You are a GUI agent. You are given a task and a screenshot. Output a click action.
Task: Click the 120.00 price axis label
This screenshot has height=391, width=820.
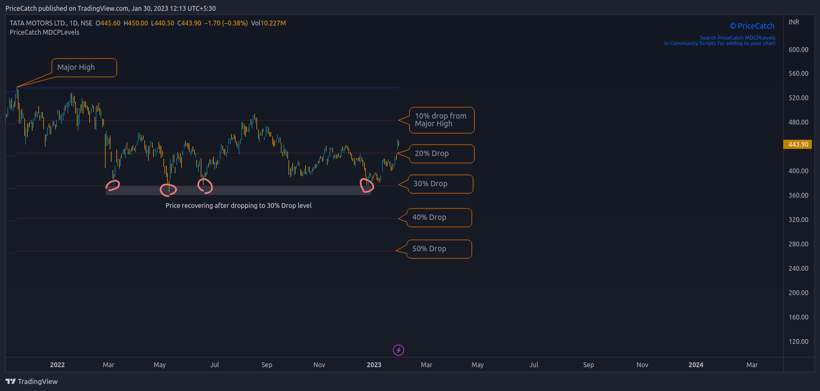pos(798,342)
